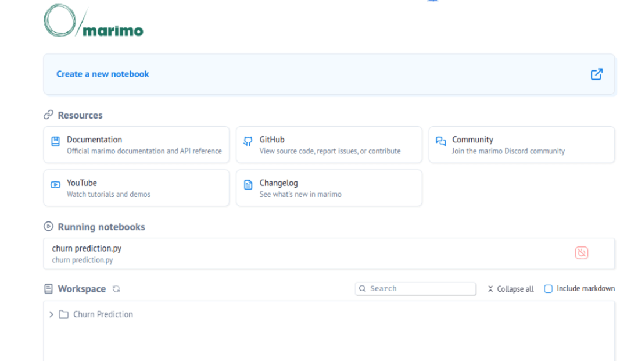620x361 pixels.
Task: Click the Collapse all arrows icon
Action: tap(490, 289)
